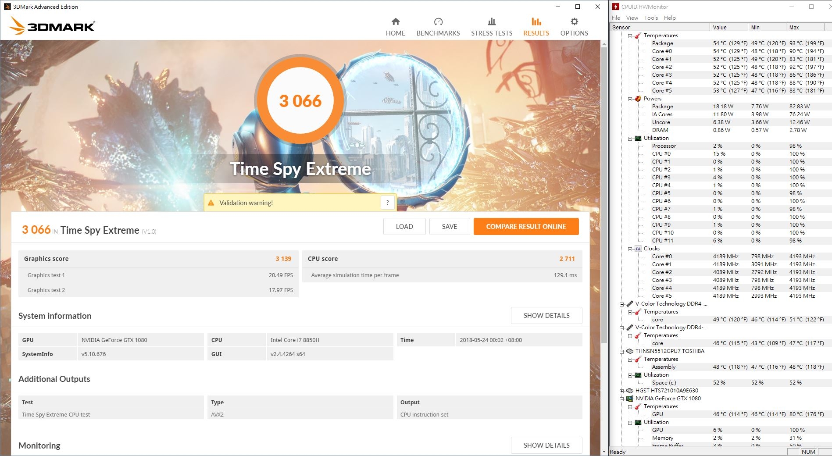Click the orange results chart icon
The width and height of the screenshot is (832, 456).
click(x=536, y=21)
